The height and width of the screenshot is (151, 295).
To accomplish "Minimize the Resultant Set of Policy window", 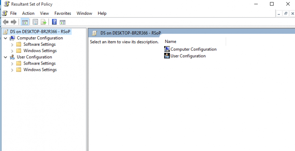I will (256, 4).
